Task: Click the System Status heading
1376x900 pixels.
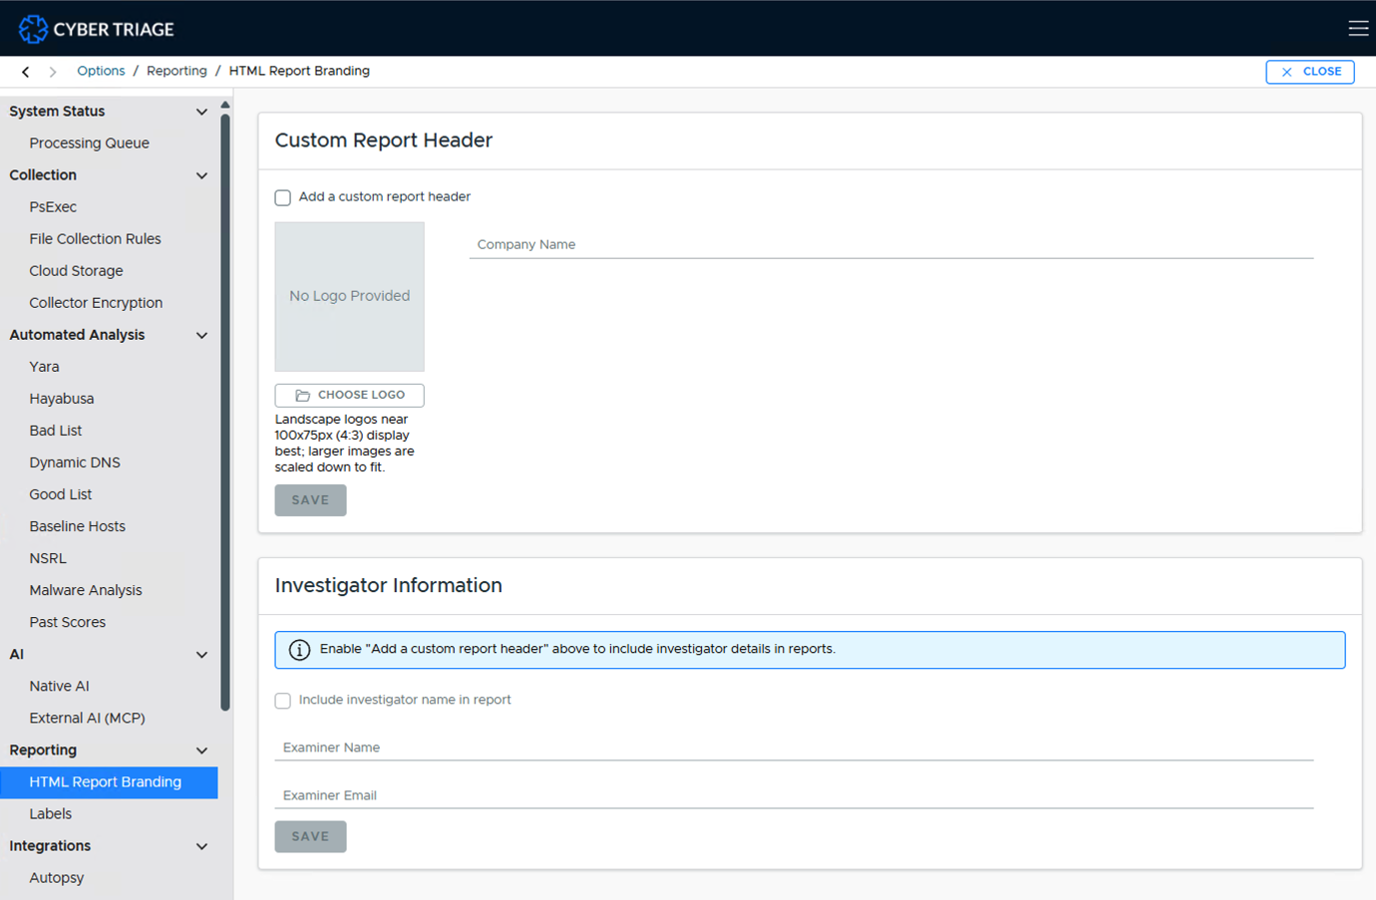Action: [x=57, y=112]
